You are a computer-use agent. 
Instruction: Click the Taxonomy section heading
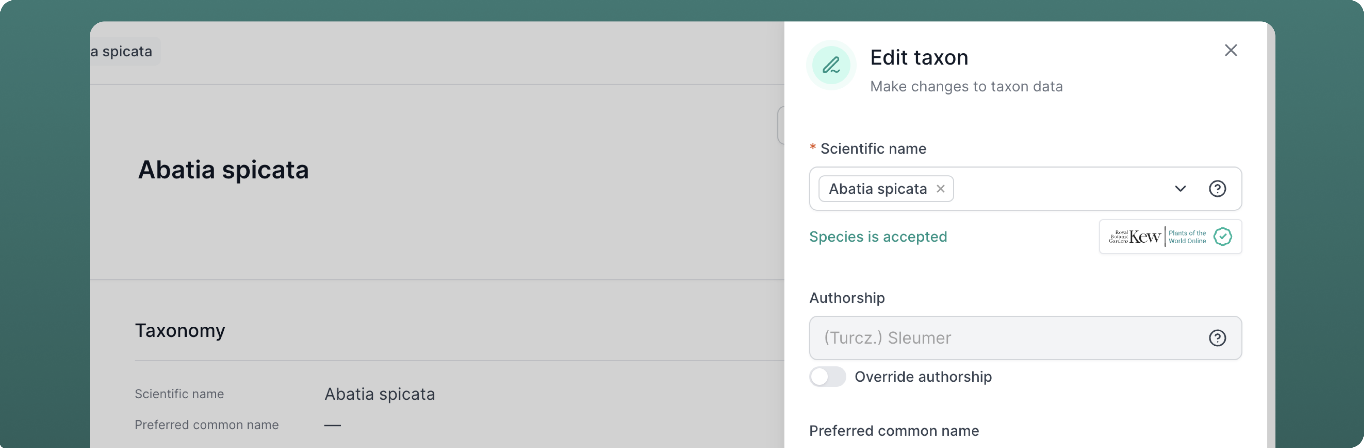(179, 331)
